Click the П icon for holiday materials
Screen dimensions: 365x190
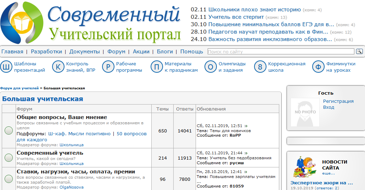(157, 67)
